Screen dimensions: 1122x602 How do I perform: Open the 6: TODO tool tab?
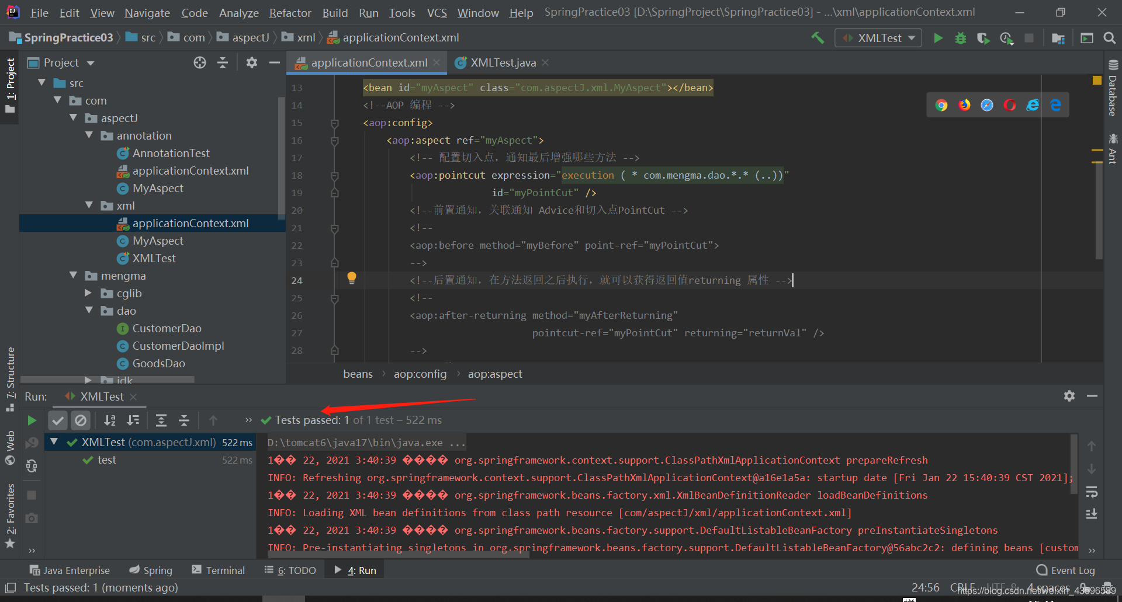(x=290, y=570)
